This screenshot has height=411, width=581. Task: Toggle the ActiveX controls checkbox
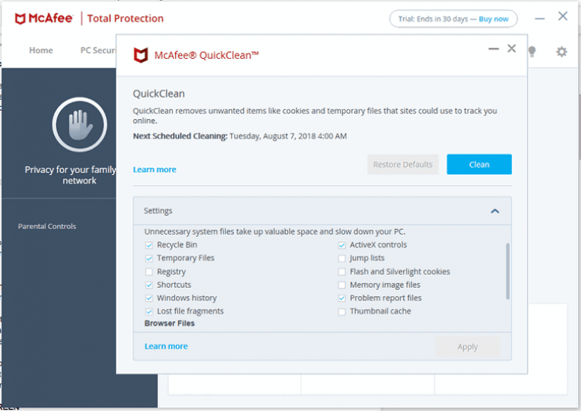click(342, 245)
